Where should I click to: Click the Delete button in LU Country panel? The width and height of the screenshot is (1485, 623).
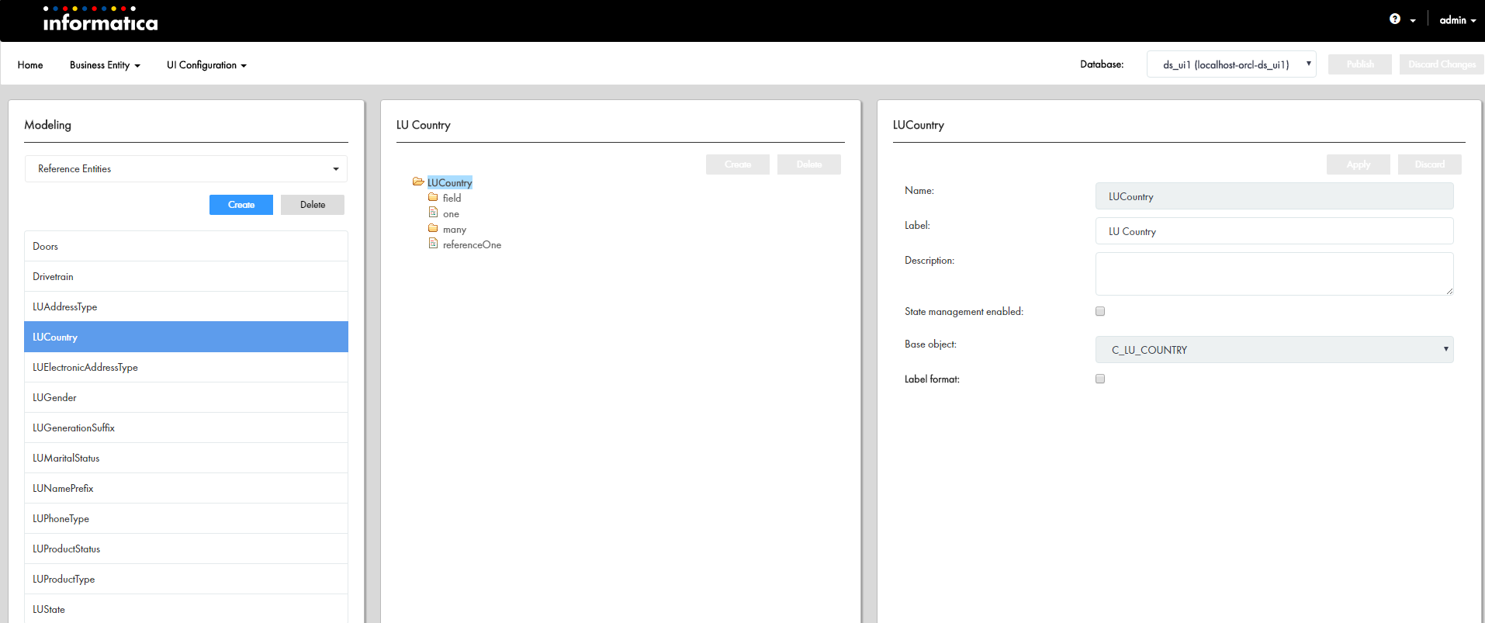[x=809, y=164]
